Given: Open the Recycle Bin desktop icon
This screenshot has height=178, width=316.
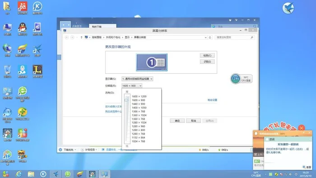Looking at the screenshot, I should point(7,71).
